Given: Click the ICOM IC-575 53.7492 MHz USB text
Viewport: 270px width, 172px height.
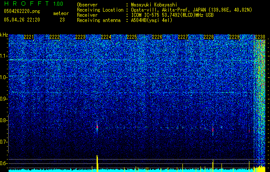Looking at the screenshot, I should click(x=172, y=15).
